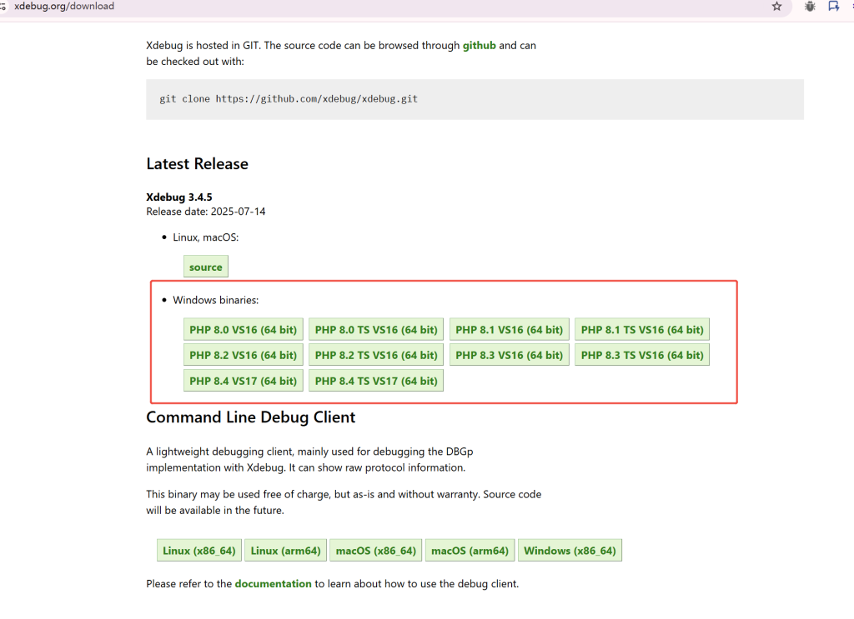Get the macOS (x86_64) debug client
The width and height of the screenshot is (854, 619).
[376, 551]
